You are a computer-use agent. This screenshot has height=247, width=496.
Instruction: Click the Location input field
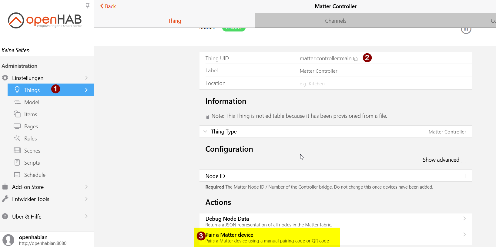click(383, 84)
